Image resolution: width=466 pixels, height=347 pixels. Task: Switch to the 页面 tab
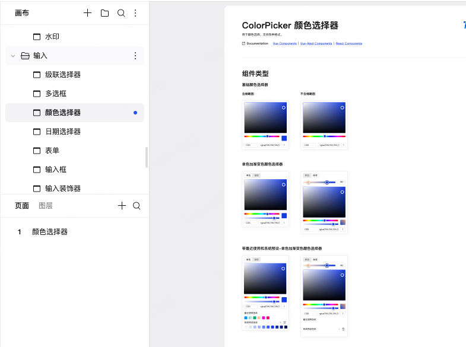22,206
